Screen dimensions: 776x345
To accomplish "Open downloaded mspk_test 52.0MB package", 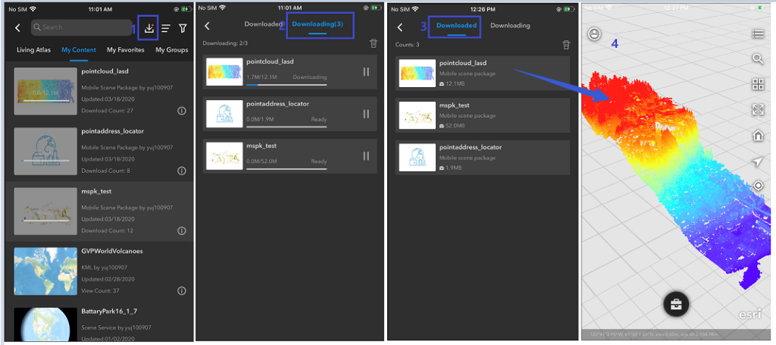I will pos(483,115).
